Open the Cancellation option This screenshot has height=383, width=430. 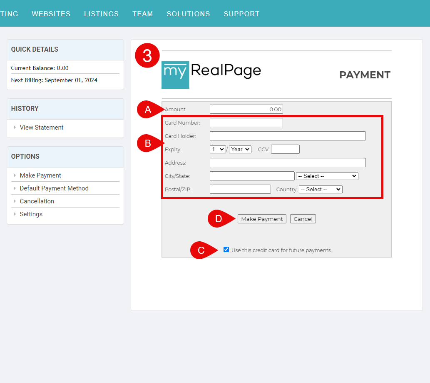coord(37,201)
